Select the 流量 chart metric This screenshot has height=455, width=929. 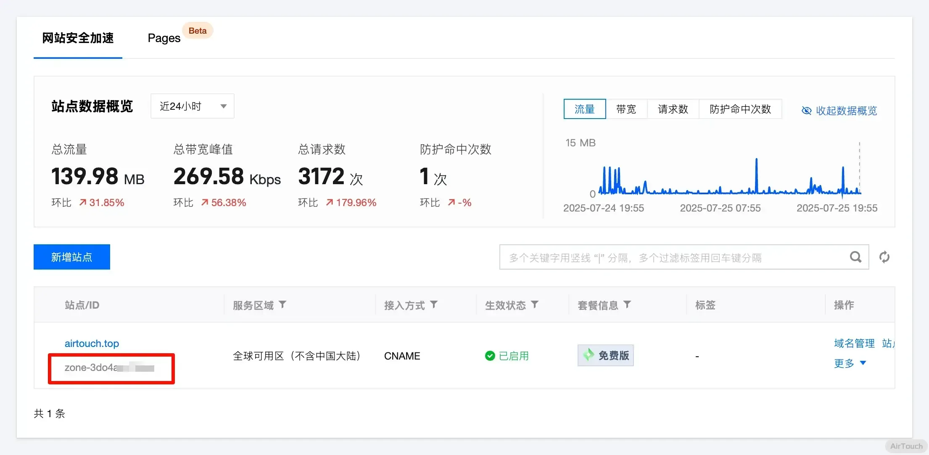tap(584, 109)
